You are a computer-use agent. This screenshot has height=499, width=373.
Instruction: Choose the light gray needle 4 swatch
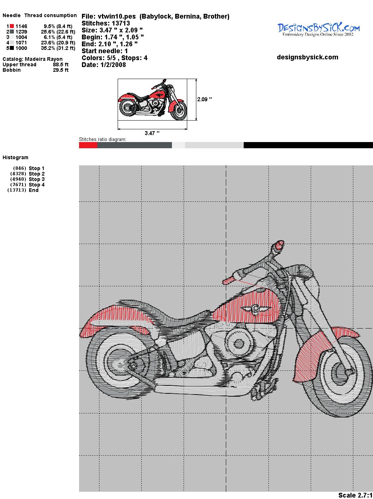[12, 43]
